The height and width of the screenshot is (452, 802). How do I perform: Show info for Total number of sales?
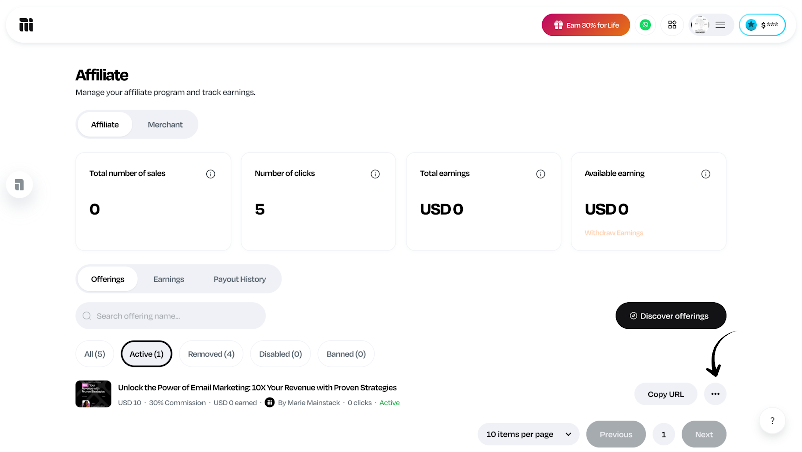[x=211, y=174]
